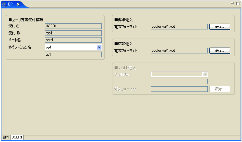This screenshot has width=242, height=142.
Task: Click the response message 表示 button
Action: pyautogui.click(x=220, y=50)
